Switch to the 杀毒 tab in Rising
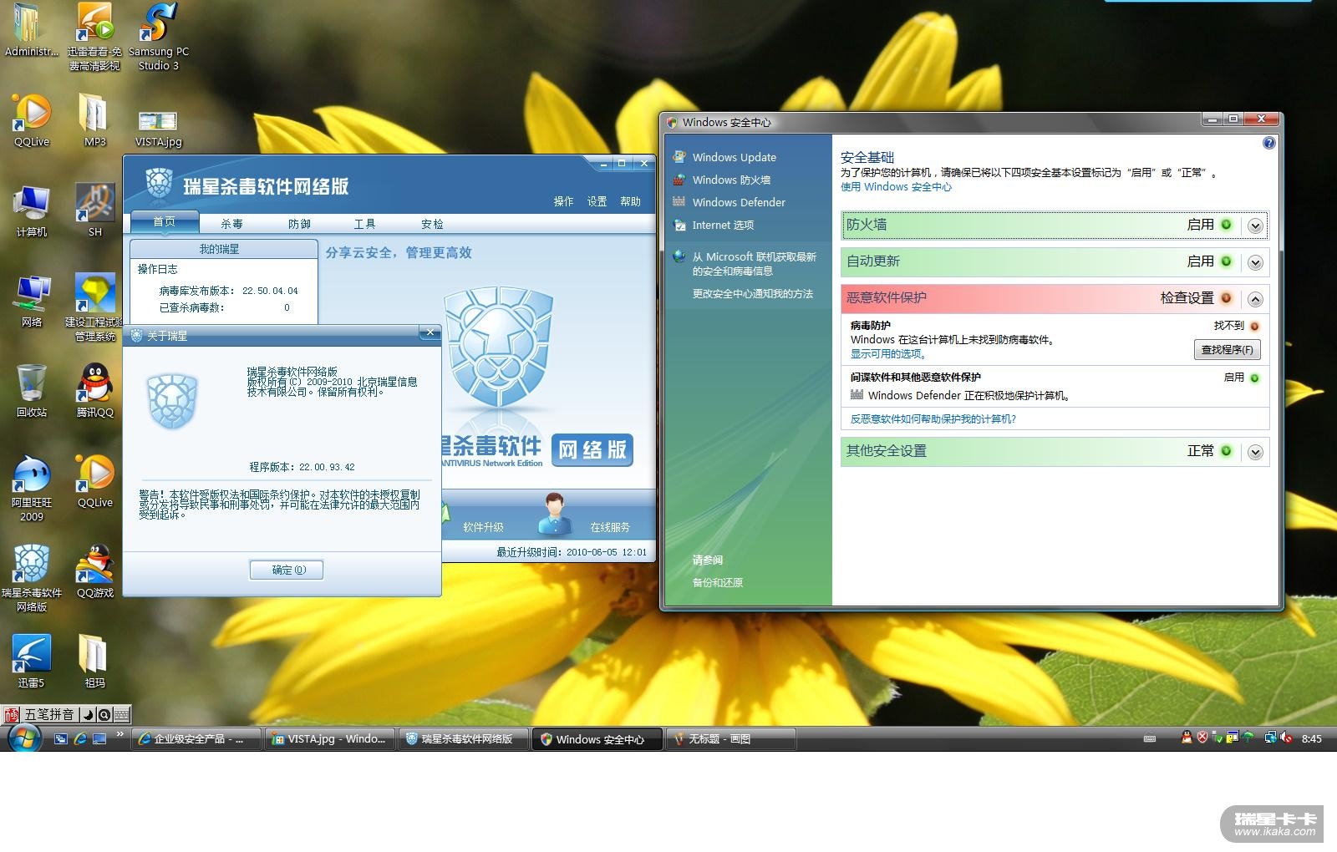 pos(231,224)
